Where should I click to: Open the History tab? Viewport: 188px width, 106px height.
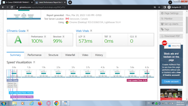pyautogui.click(x=99, y=55)
